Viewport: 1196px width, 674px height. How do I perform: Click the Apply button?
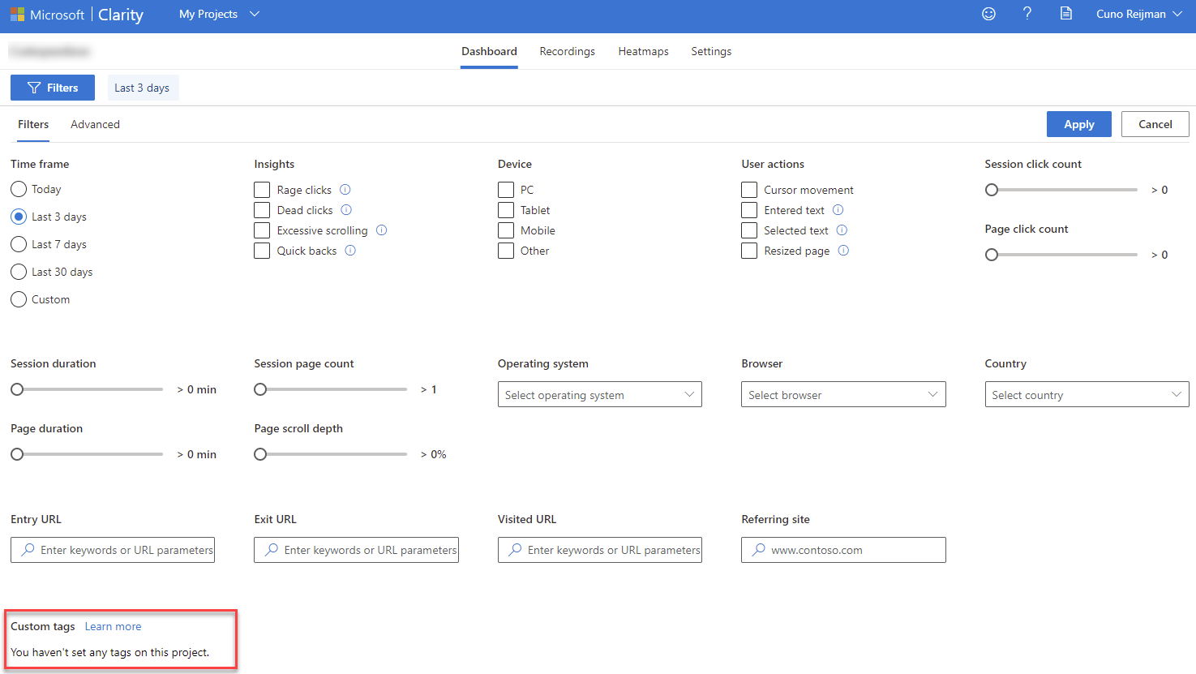[1078, 124]
